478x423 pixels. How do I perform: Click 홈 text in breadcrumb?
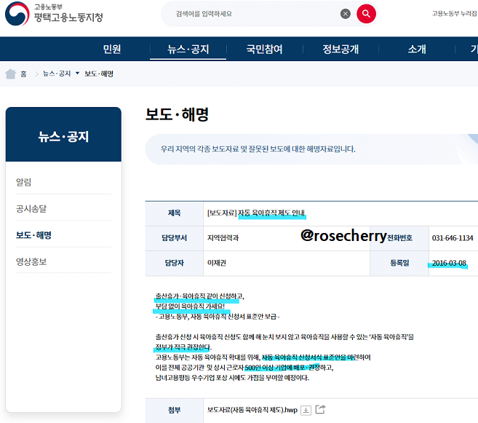click(23, 74)
